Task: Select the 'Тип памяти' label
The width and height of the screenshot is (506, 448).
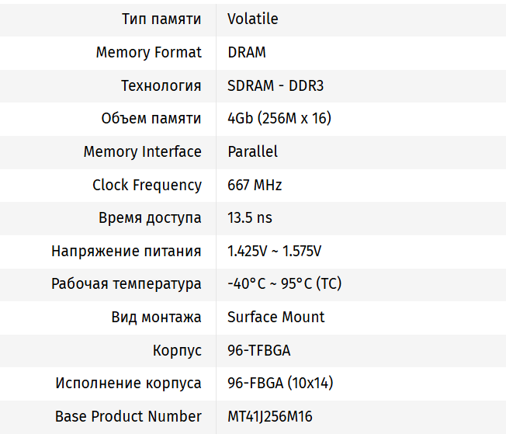Action: 161,19
